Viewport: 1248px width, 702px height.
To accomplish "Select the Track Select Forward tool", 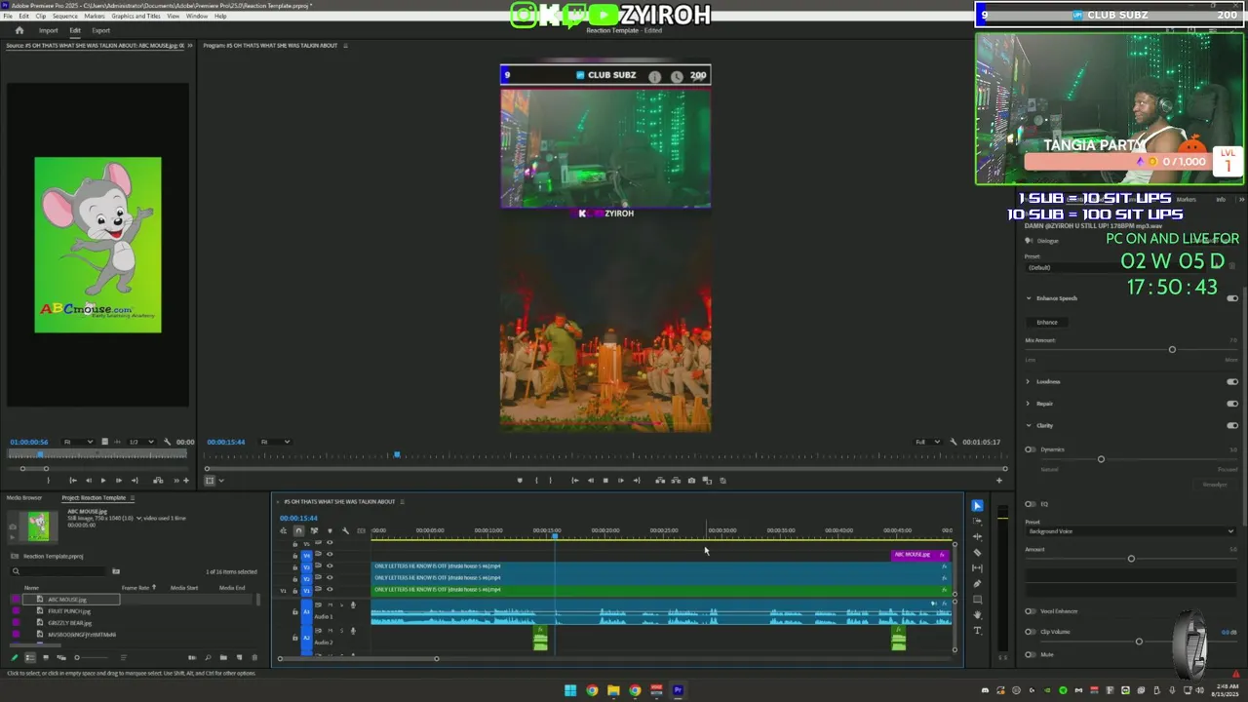I will (978, 521).
